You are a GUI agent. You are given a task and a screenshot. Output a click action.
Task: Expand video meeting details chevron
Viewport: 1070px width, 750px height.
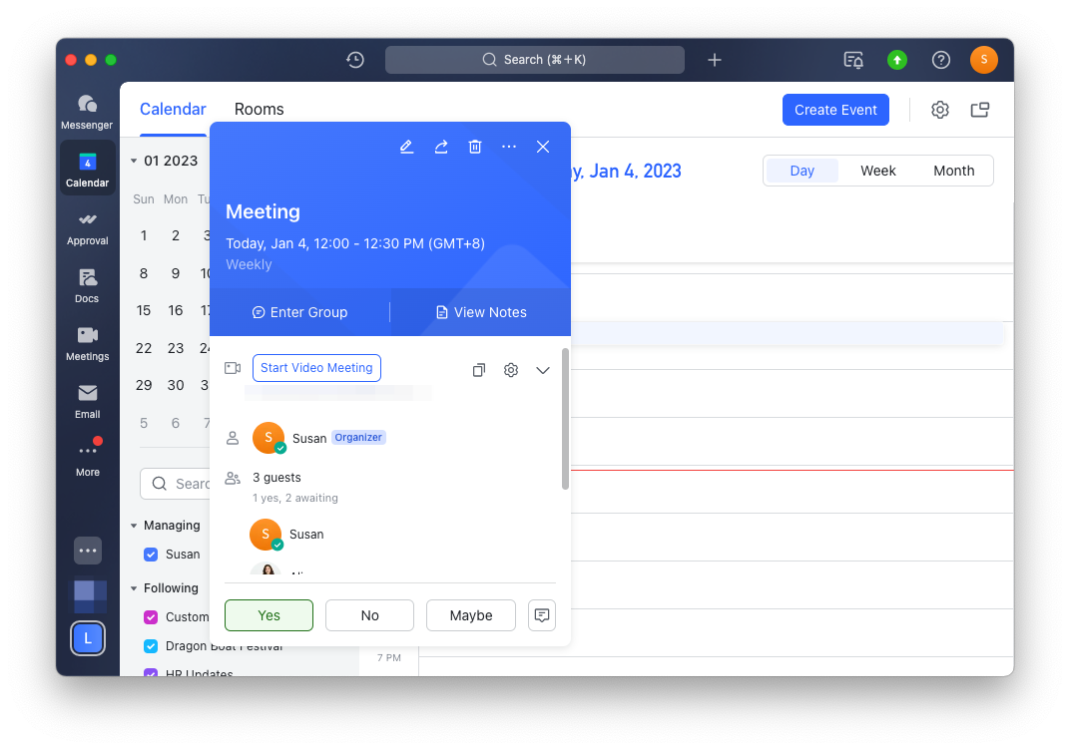[x=543, y=370]
